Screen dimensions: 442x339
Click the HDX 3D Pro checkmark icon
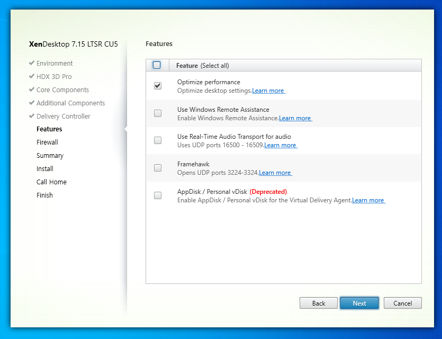click(32, 76)
